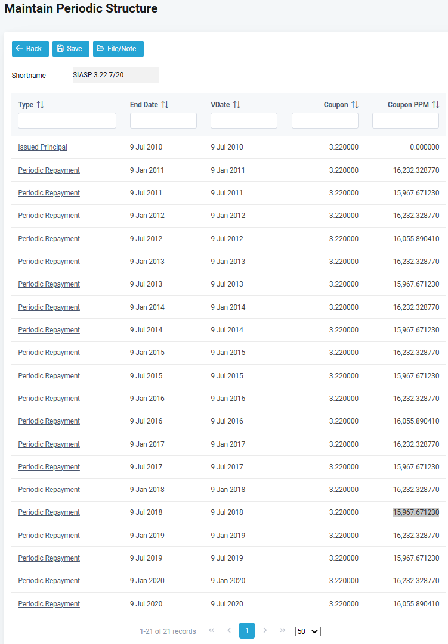The image size is (448, 644).
Task: Focus the End Date filter field
Action: (163, 121)
